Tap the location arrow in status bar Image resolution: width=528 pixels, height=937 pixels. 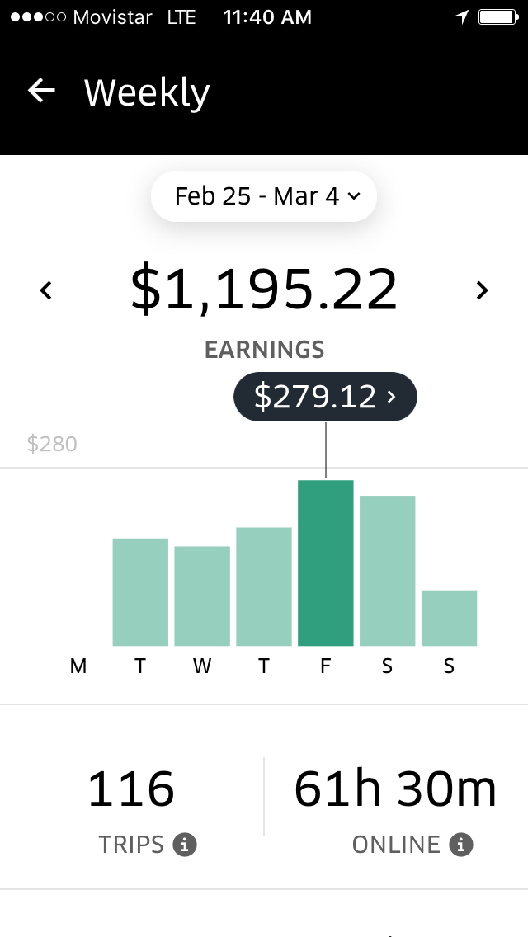461,17
